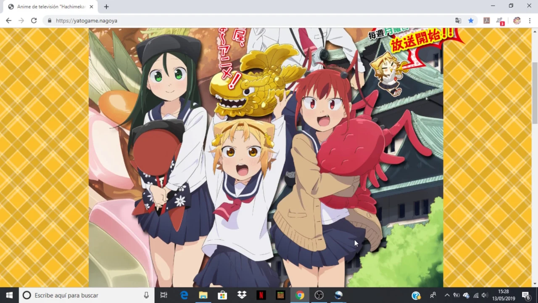Open Microsoft Store from taskbar
Viewport: 538px width, 303px height.
point(222,295)
